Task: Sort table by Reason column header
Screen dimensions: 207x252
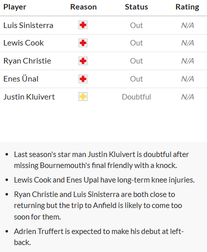Action: (83, 7)
